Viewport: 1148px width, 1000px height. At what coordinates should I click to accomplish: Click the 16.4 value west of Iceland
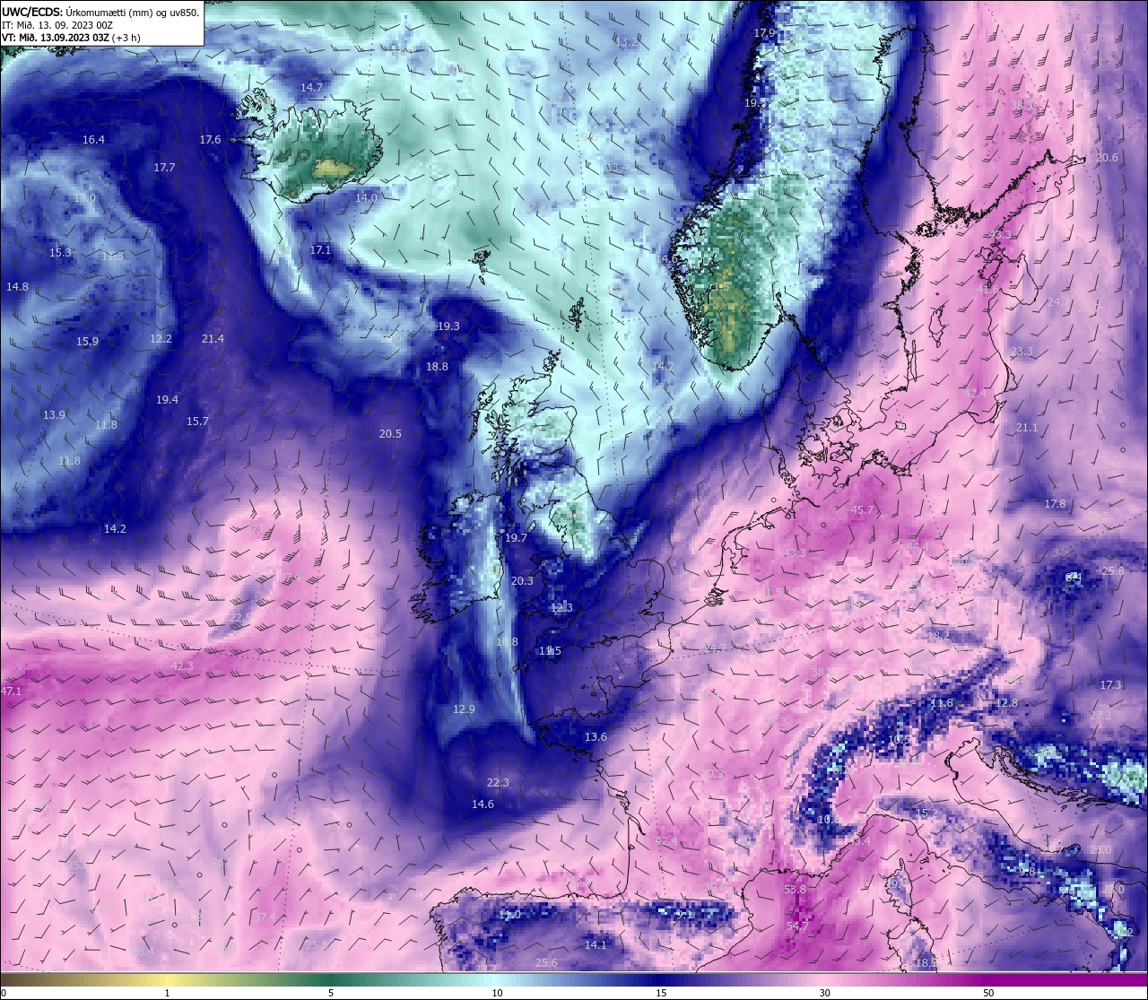click(93, 139)
